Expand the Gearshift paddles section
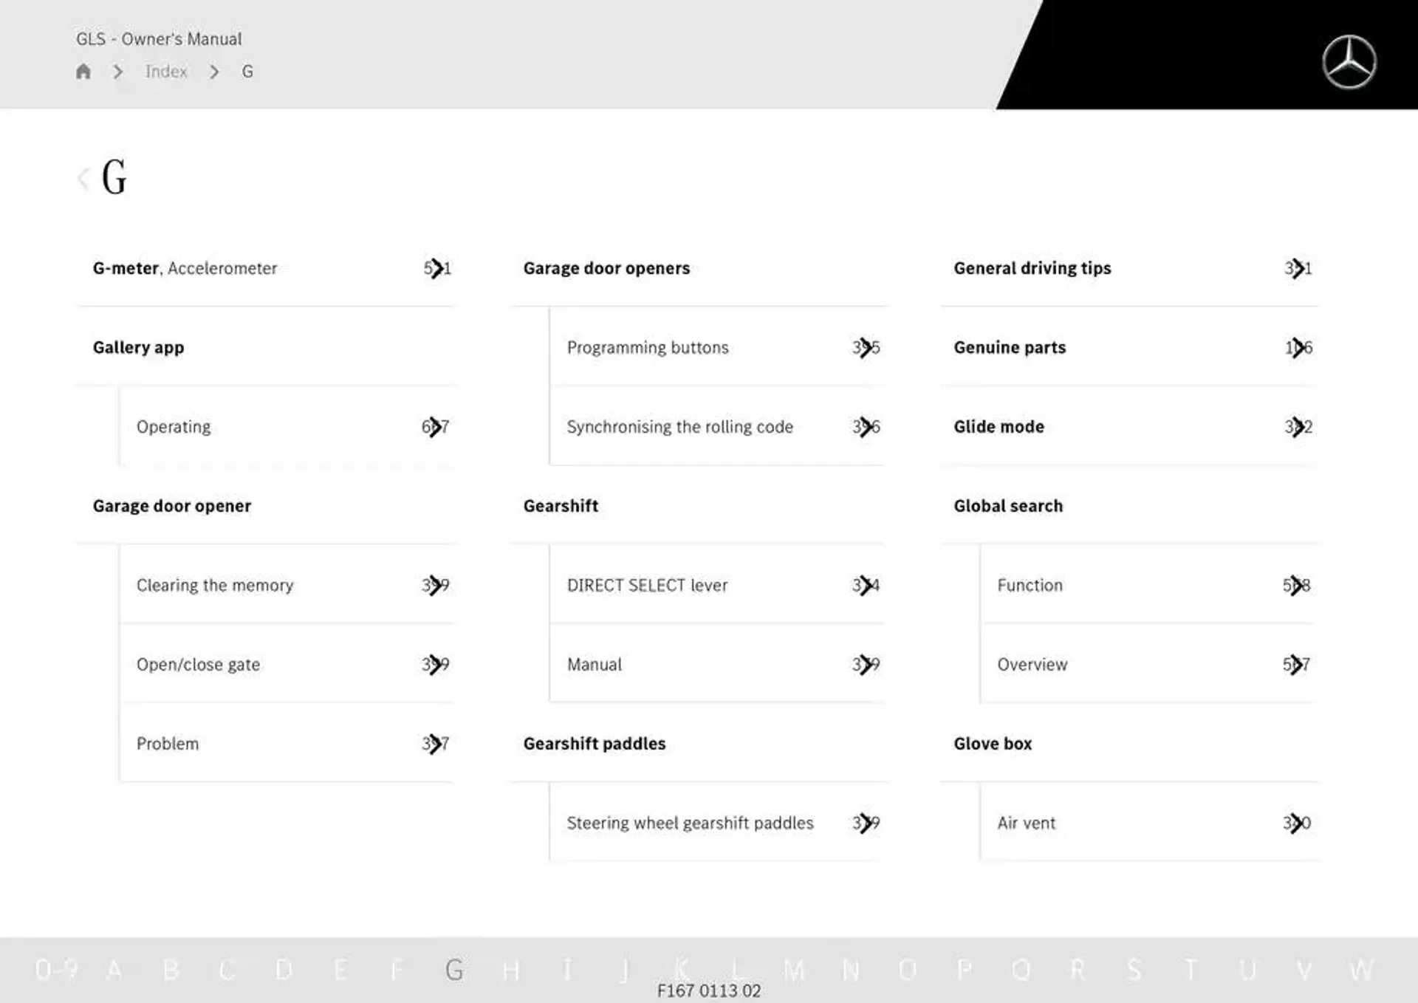This screenshot has width=1418, height=1003. coord(595,742)
